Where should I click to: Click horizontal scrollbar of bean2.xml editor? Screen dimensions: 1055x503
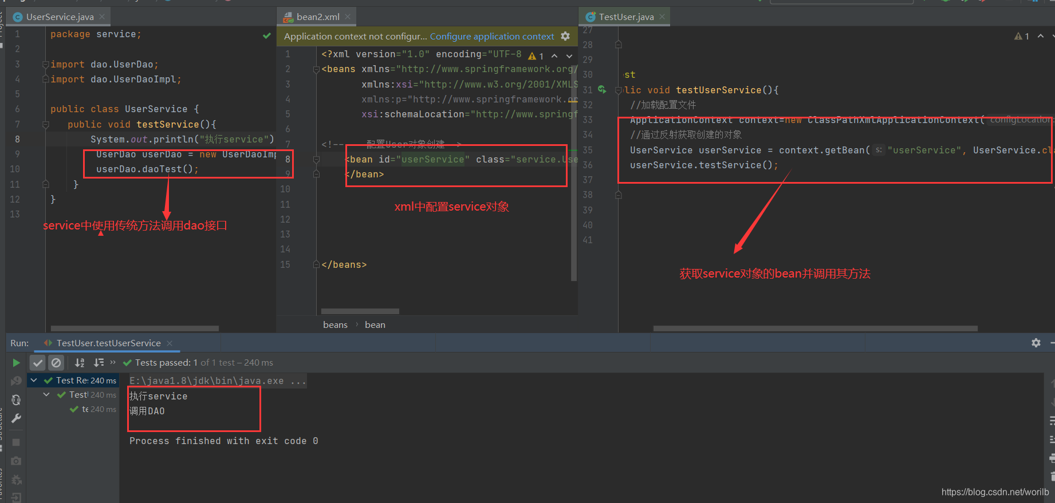click(x=360, y=311)
